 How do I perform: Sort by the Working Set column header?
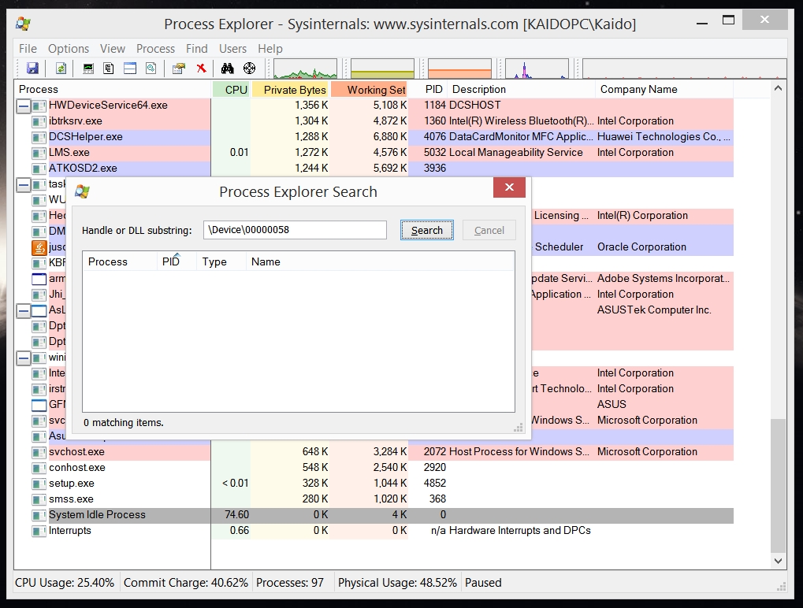tap(370, 90)
